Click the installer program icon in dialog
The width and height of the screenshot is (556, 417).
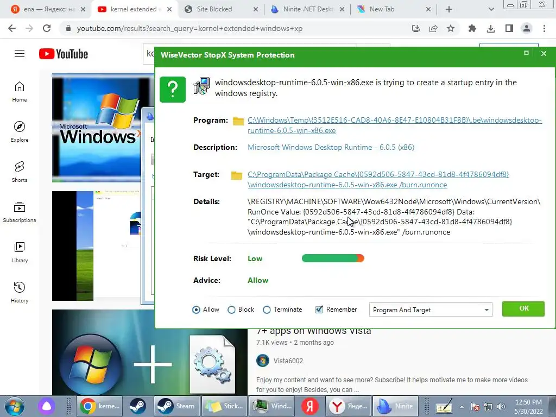tap(202, 86)
